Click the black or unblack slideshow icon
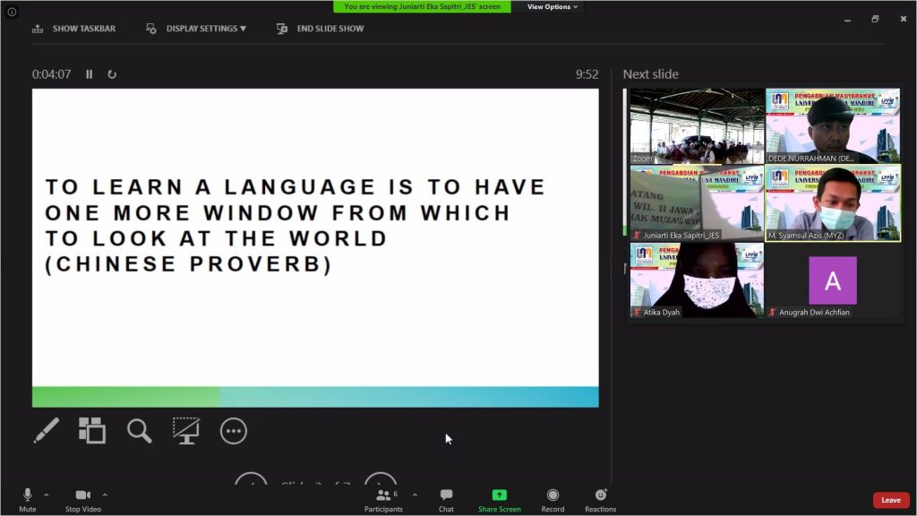This screenshot has height=516, width=917. [185, 431]
